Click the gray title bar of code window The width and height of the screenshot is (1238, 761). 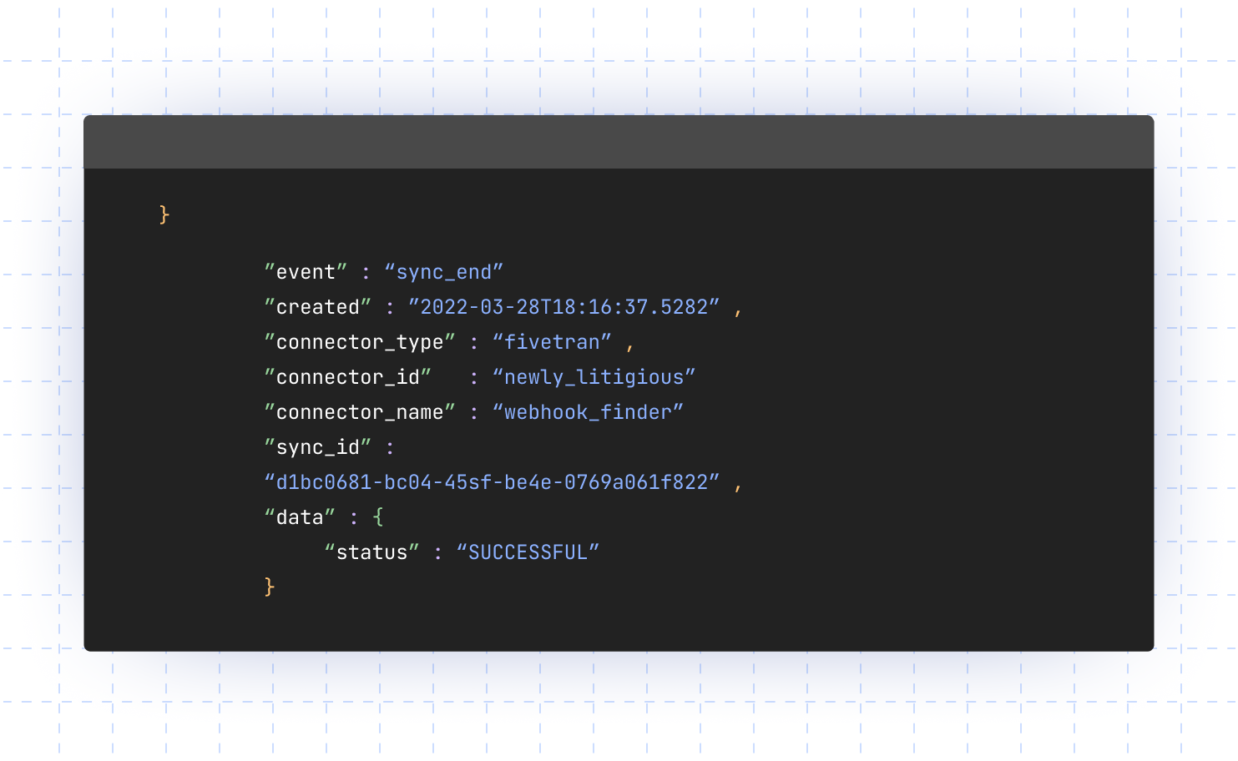(619, 142)
